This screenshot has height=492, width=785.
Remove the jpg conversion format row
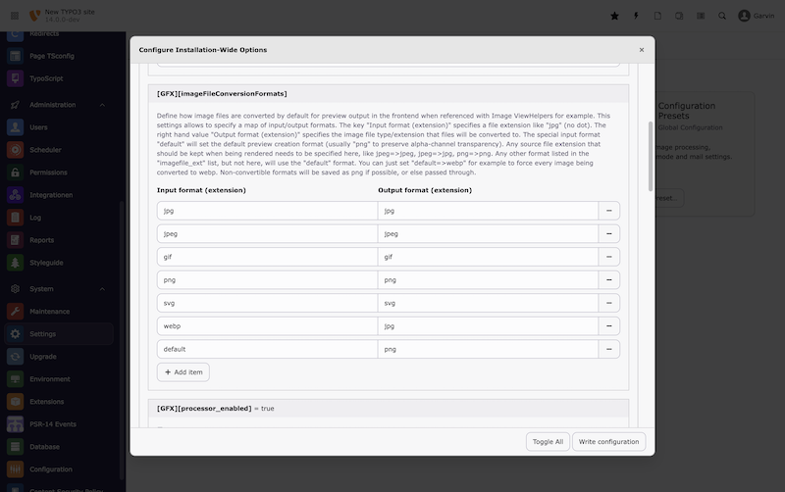pyautogui.click(x=609, y=211)
